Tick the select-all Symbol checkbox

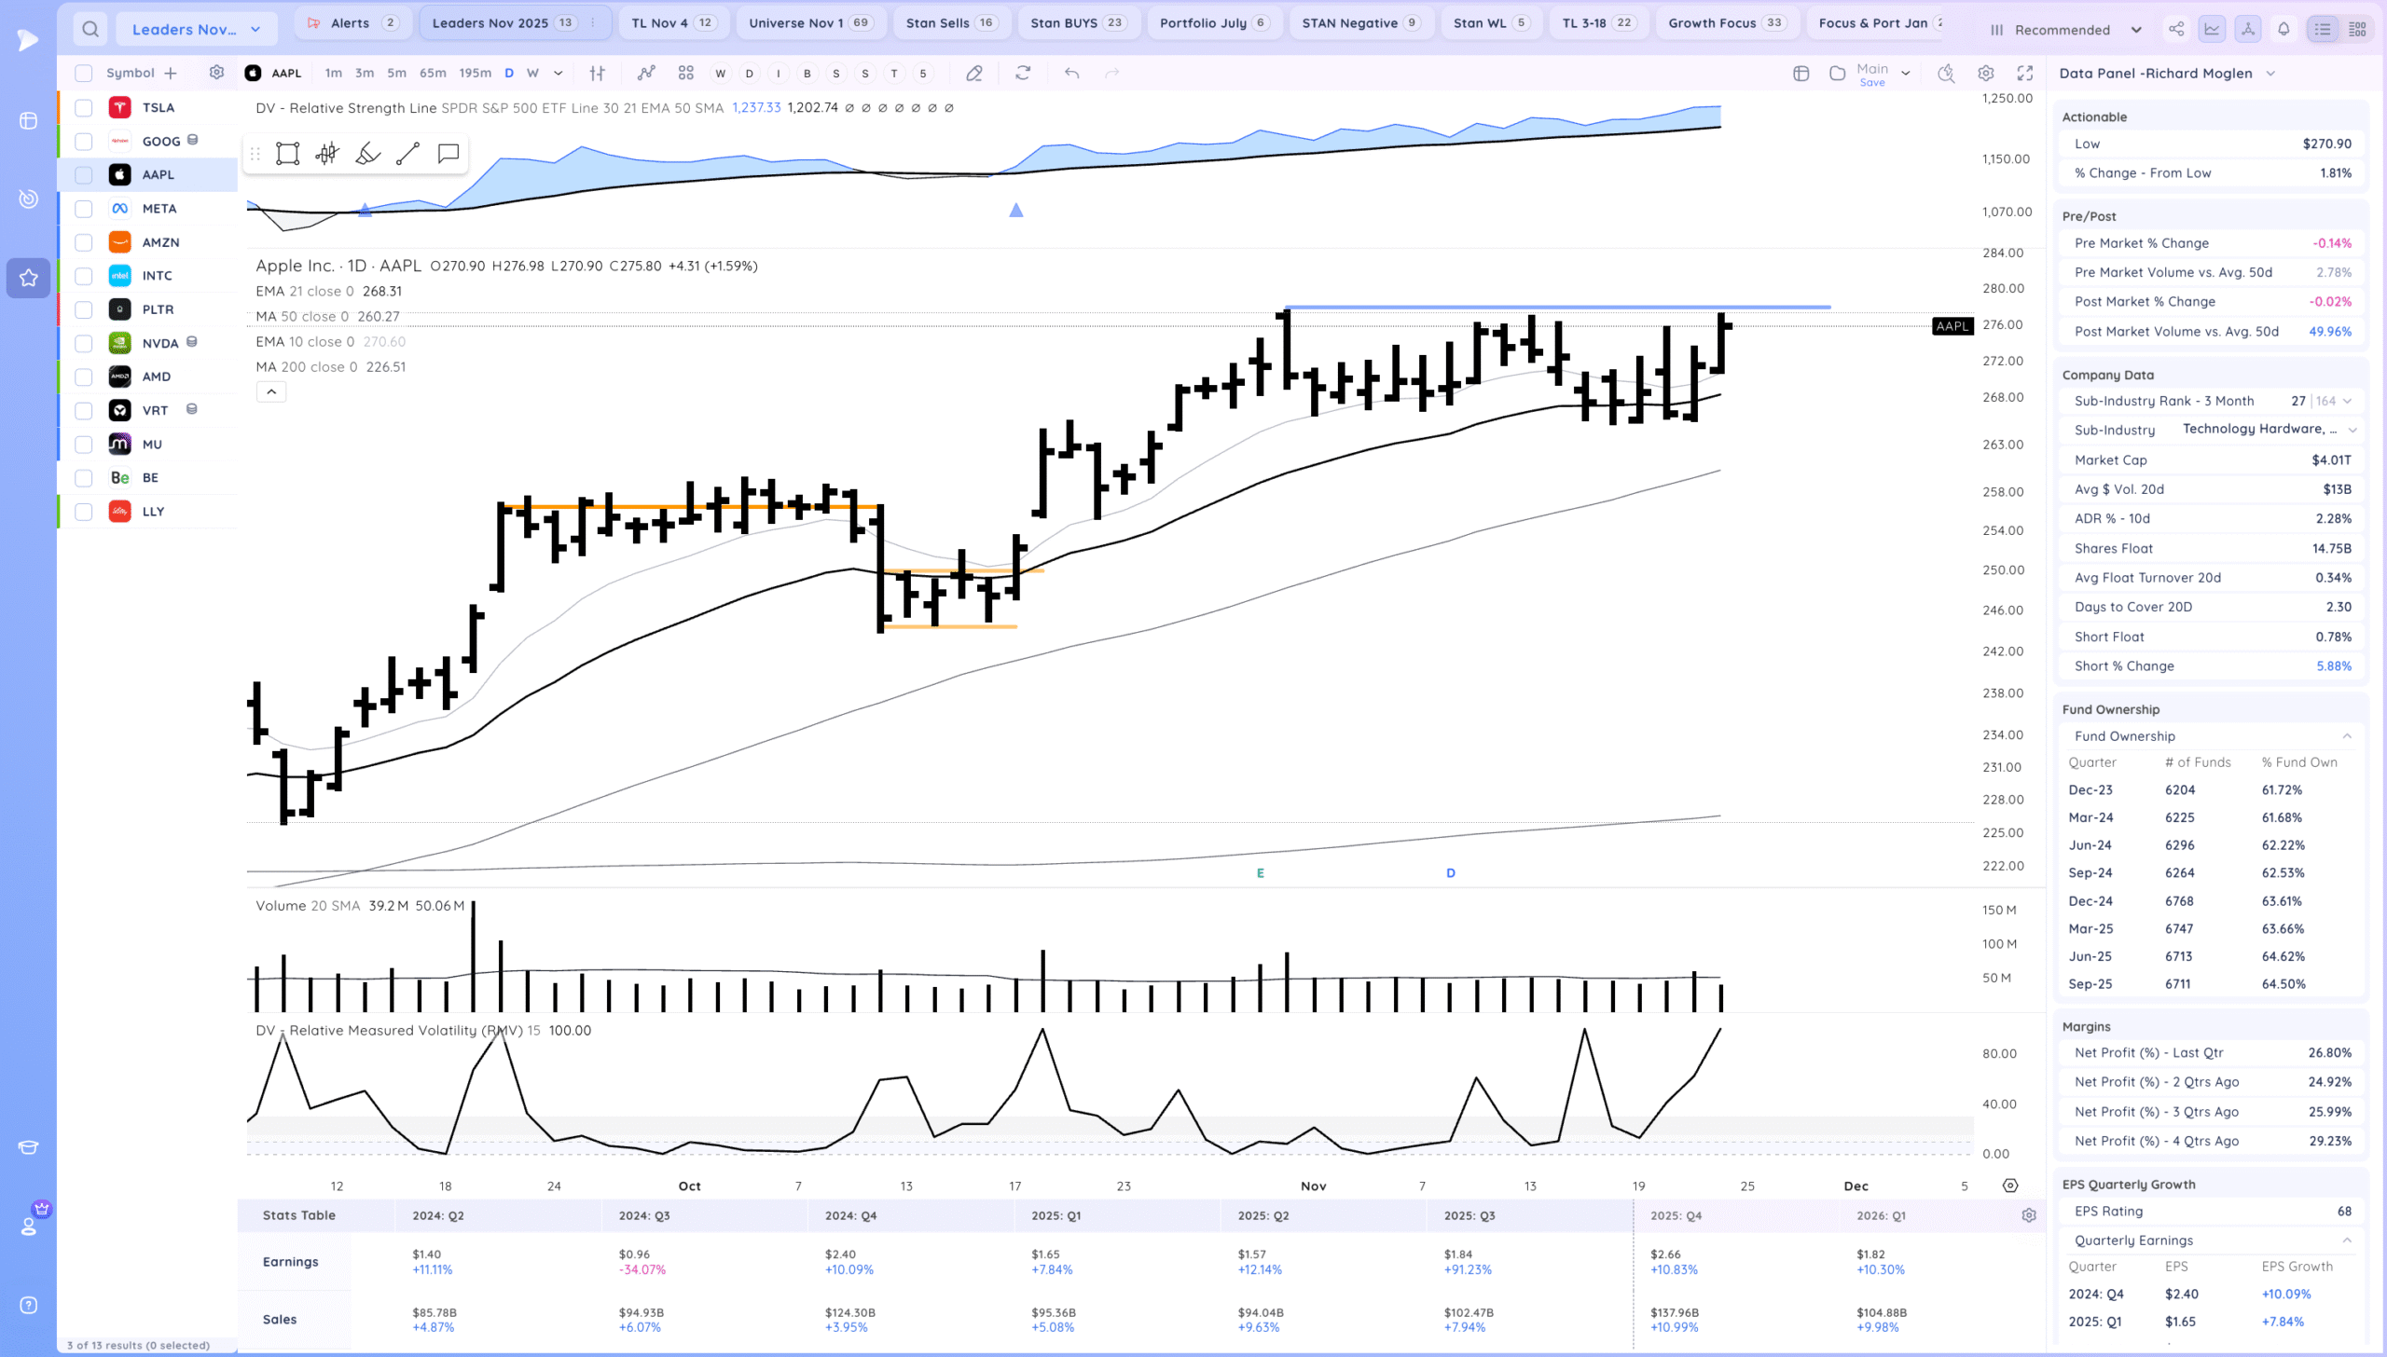coord(84,73)
